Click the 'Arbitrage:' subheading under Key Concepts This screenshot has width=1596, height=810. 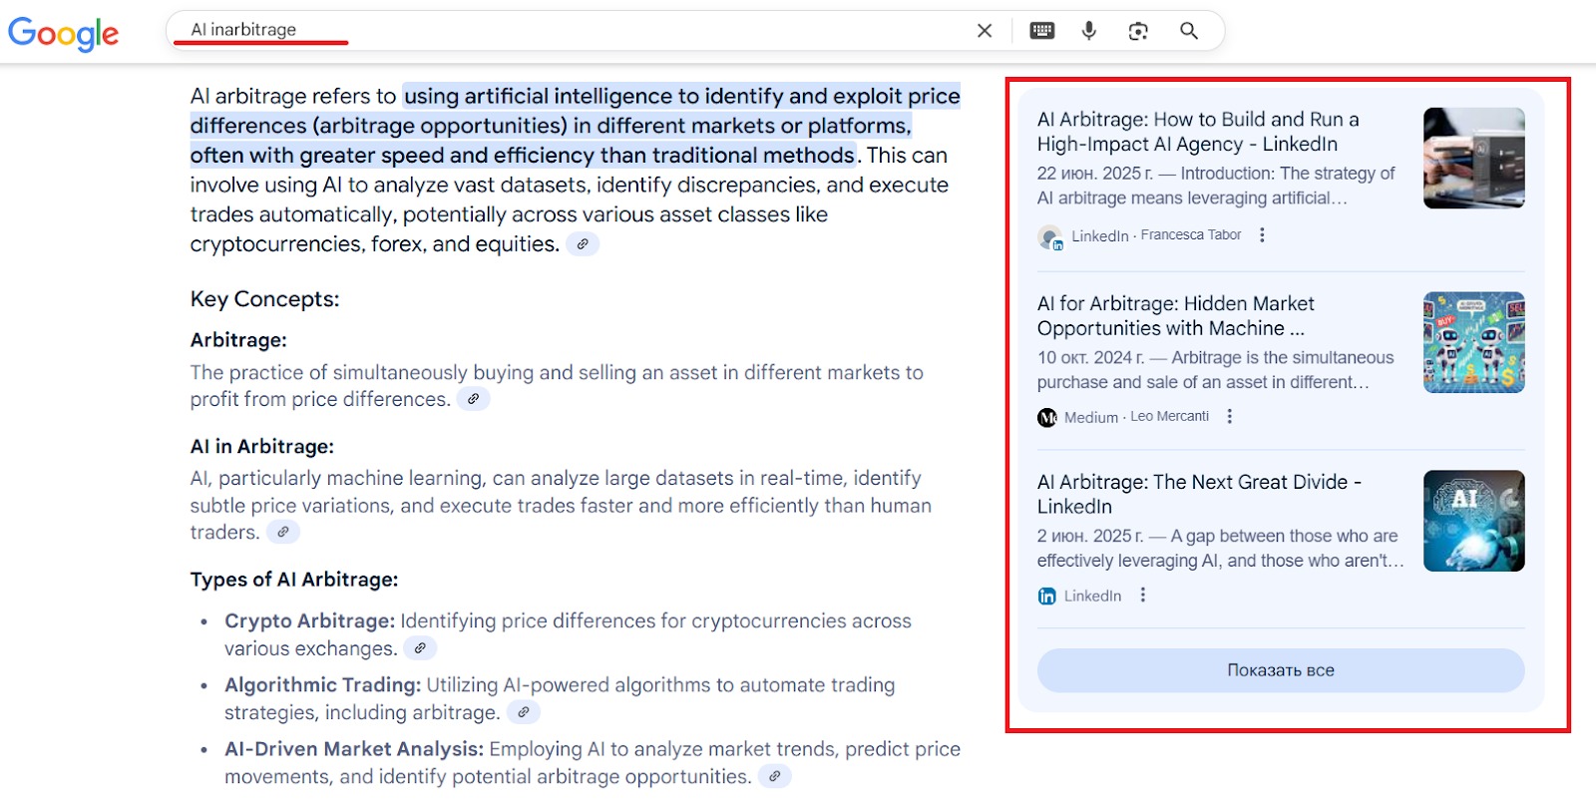(x=238, y=340)
